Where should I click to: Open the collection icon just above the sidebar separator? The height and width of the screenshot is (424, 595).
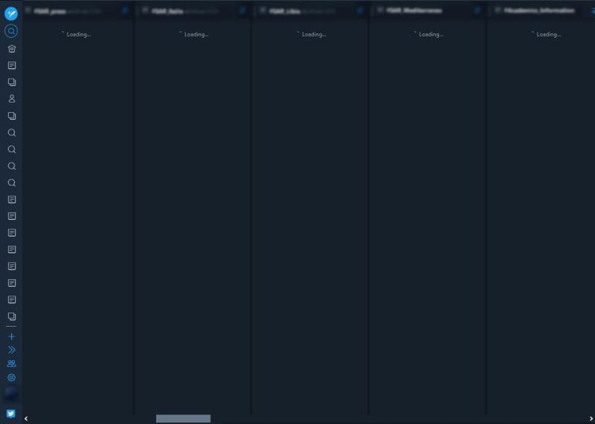click(x=12, y=316)
